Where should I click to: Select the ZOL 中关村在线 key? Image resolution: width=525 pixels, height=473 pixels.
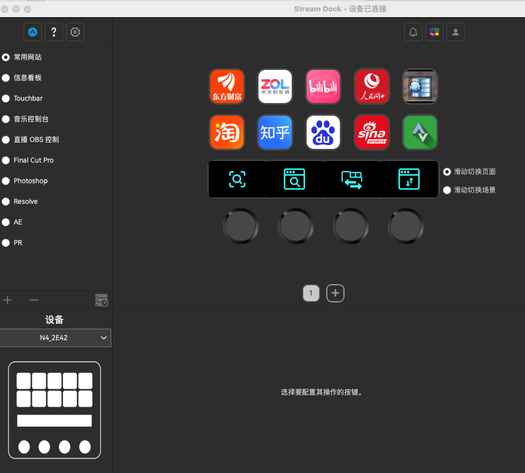(x=275, y=86)
